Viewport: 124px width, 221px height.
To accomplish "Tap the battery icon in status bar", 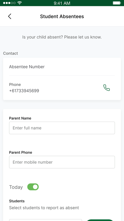I will [117, 3].
